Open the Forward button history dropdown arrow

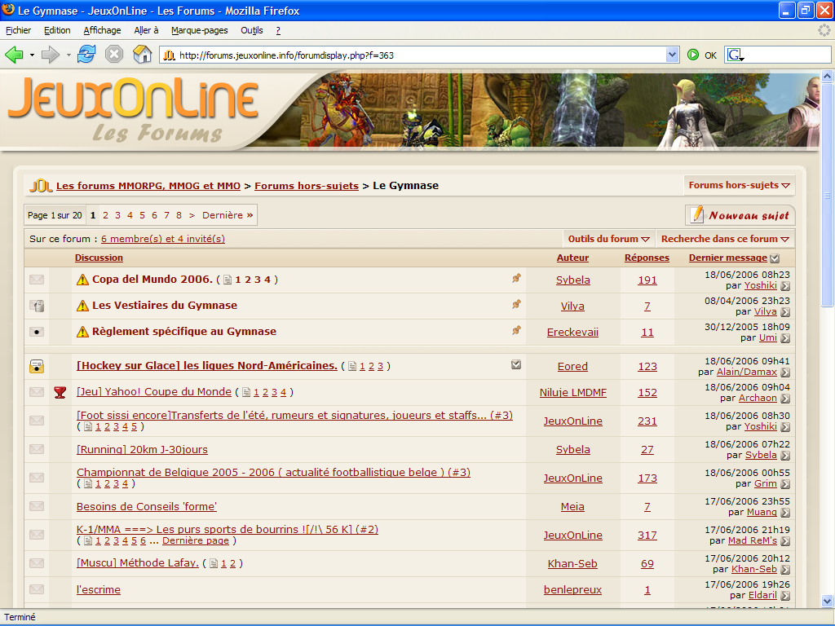68,55
